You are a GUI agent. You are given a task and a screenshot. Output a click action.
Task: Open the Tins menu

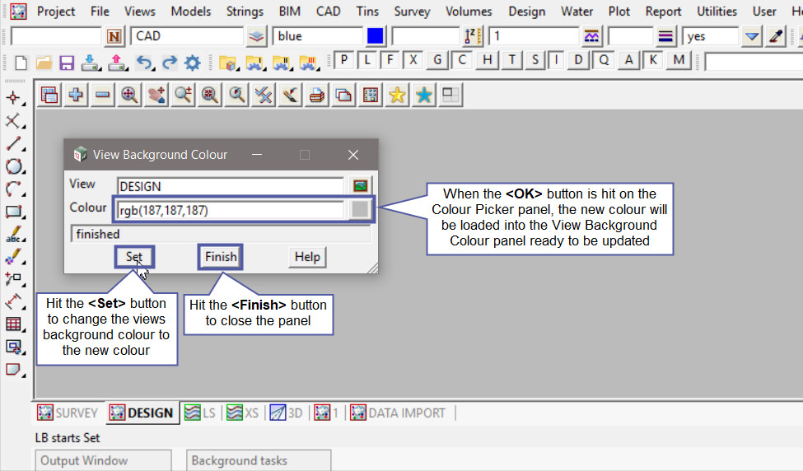tap(367, 12)
